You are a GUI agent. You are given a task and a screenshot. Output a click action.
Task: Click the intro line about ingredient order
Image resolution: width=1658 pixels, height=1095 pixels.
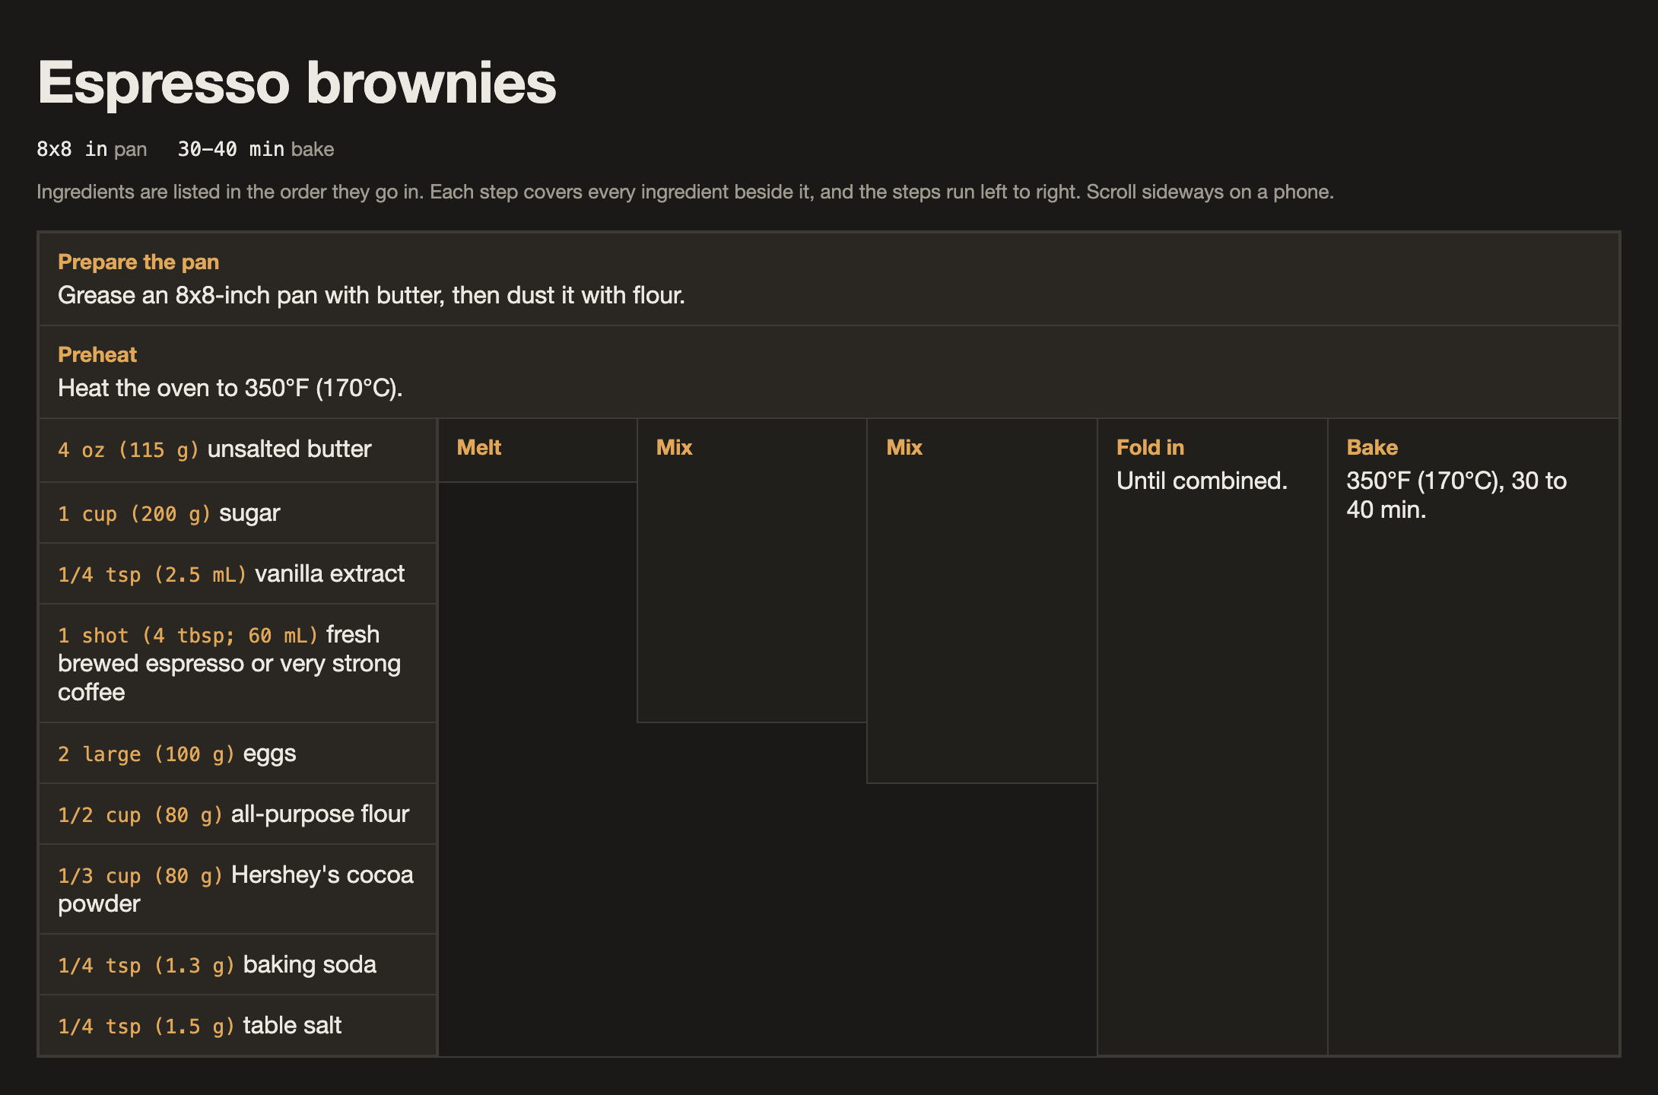coord(685,192)
